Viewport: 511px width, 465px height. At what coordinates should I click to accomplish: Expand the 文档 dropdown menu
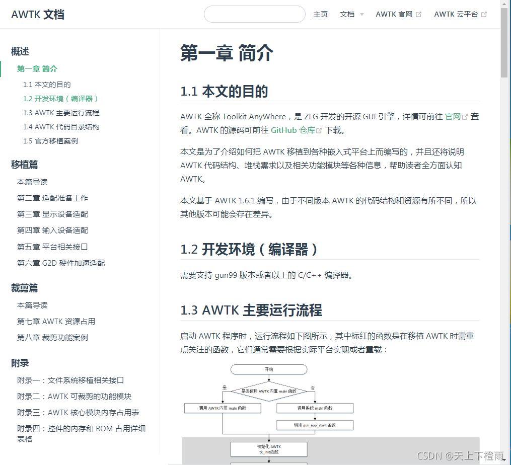click(347, 14)
